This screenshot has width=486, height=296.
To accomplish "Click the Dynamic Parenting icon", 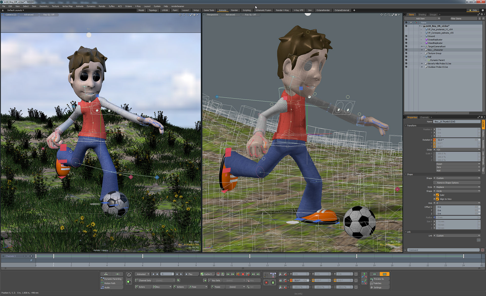I will point(102,279).
